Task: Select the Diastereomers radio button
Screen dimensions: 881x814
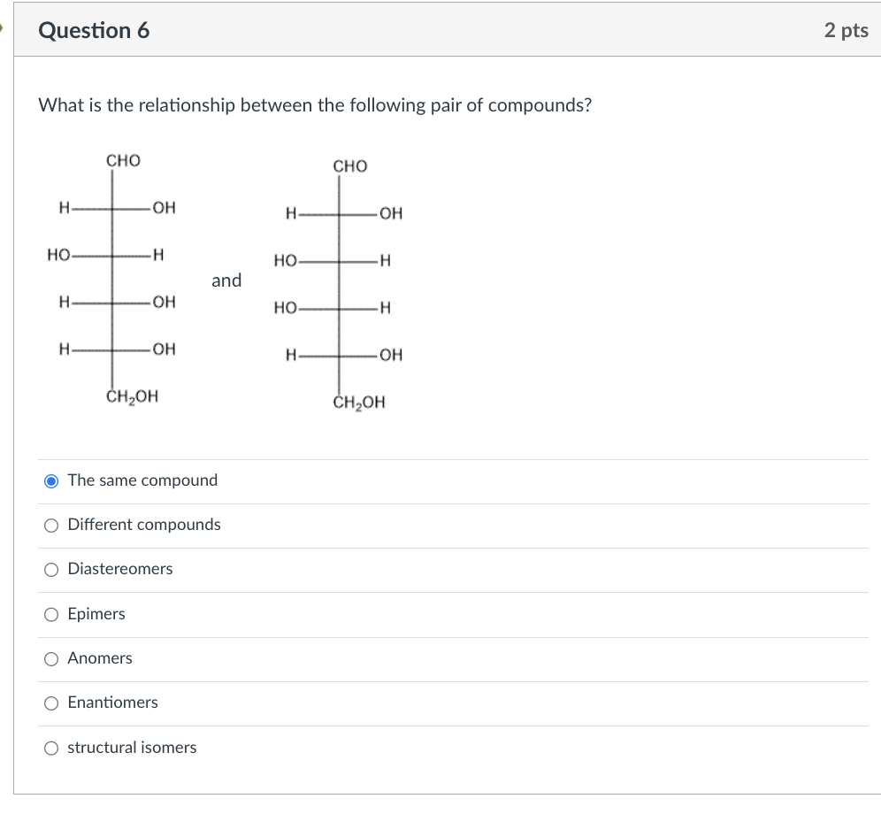Action: (x=52, y=570)
